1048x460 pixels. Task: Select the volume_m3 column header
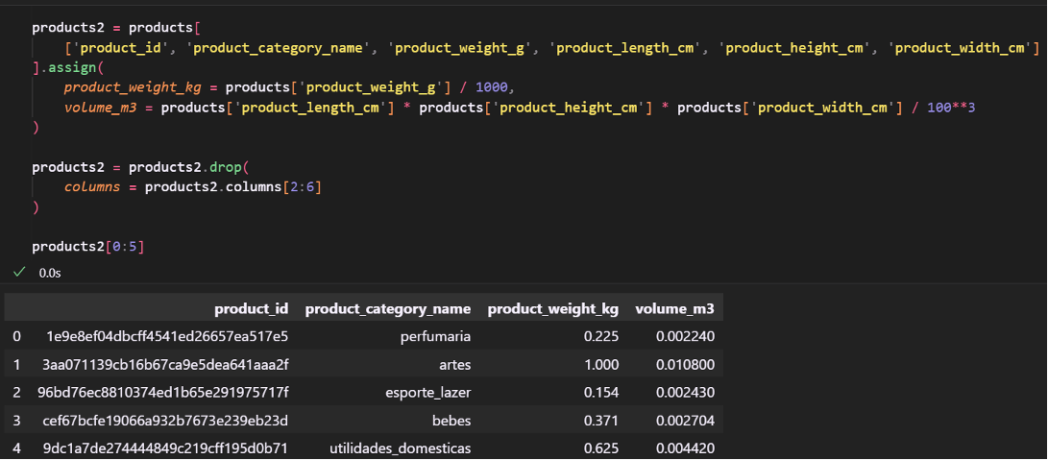(x=674, y=308)
